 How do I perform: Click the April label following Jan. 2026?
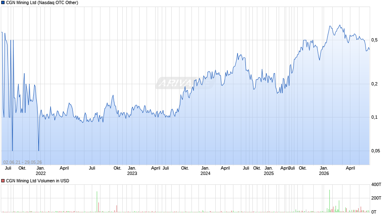(350, 168)
